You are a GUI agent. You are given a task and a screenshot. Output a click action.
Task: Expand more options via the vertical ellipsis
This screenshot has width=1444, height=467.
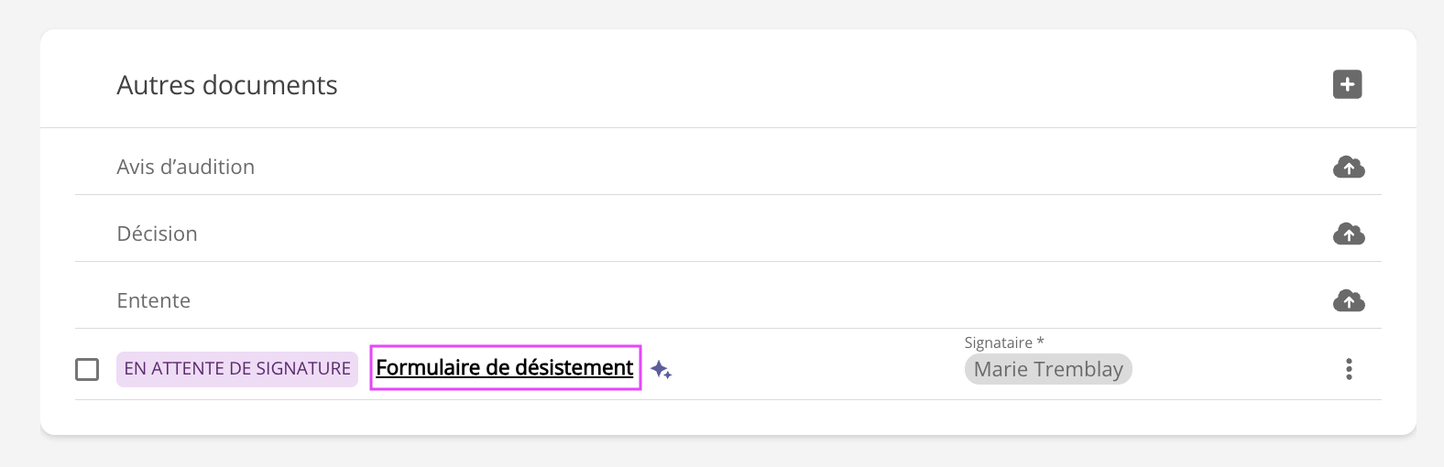pyautogui.click(x=1348, y=369)
